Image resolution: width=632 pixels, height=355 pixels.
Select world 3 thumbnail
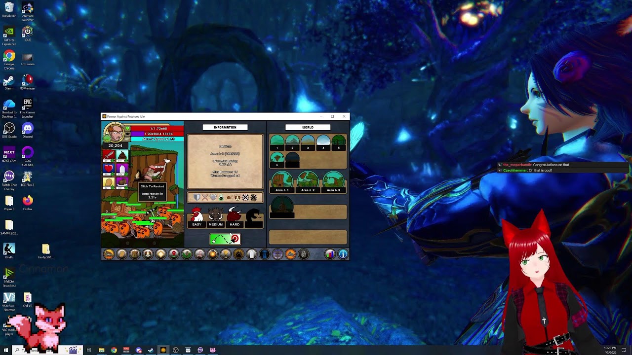[x=308, y=143]
